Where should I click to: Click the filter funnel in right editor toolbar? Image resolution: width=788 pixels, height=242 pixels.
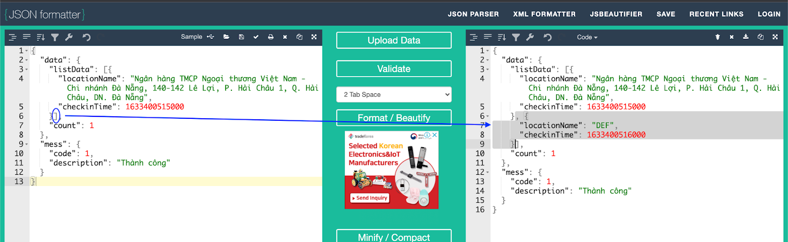pos(516,37)
